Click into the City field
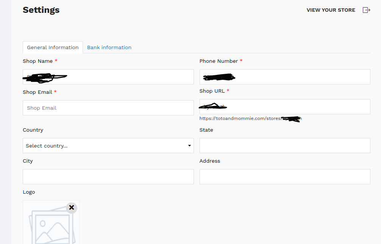 pos(108,177)
